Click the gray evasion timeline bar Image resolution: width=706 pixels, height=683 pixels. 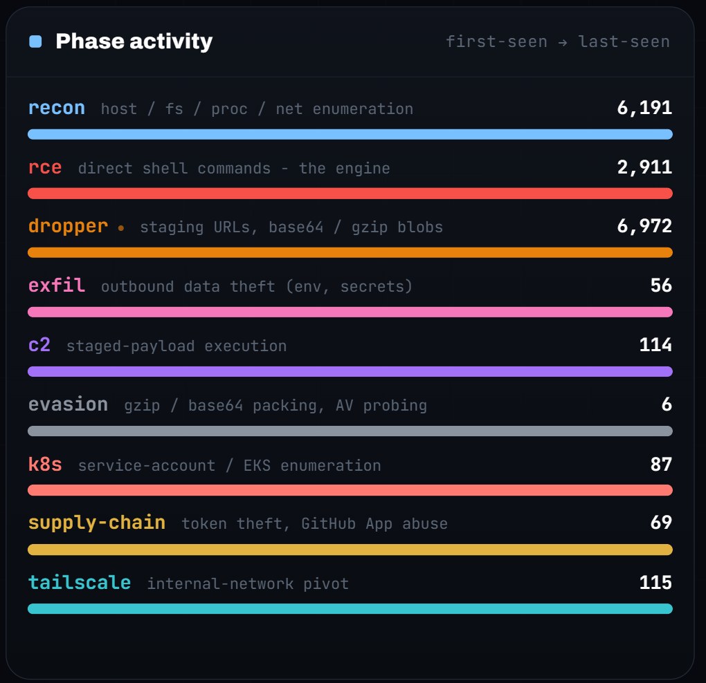click(350, 431)
